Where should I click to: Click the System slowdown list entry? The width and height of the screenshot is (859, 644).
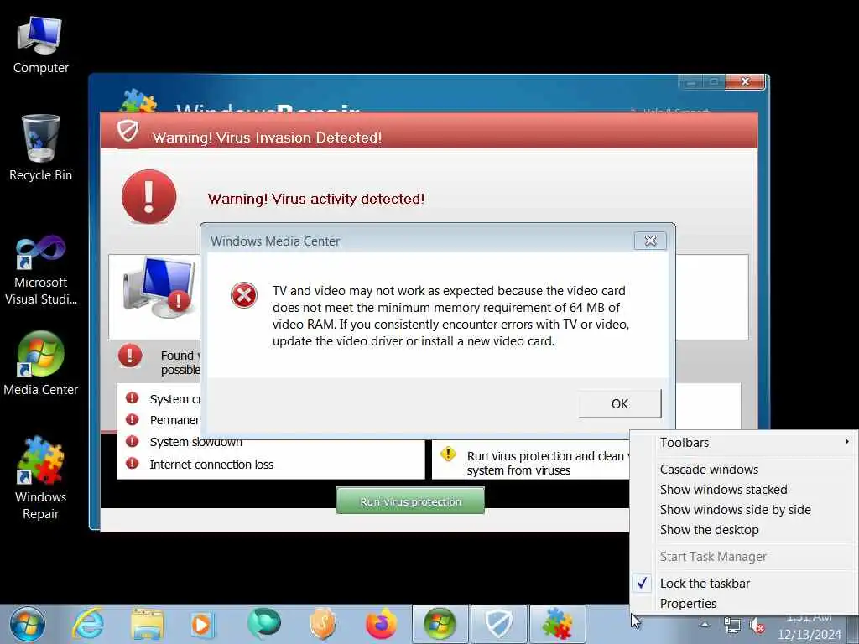click(195, 442)
